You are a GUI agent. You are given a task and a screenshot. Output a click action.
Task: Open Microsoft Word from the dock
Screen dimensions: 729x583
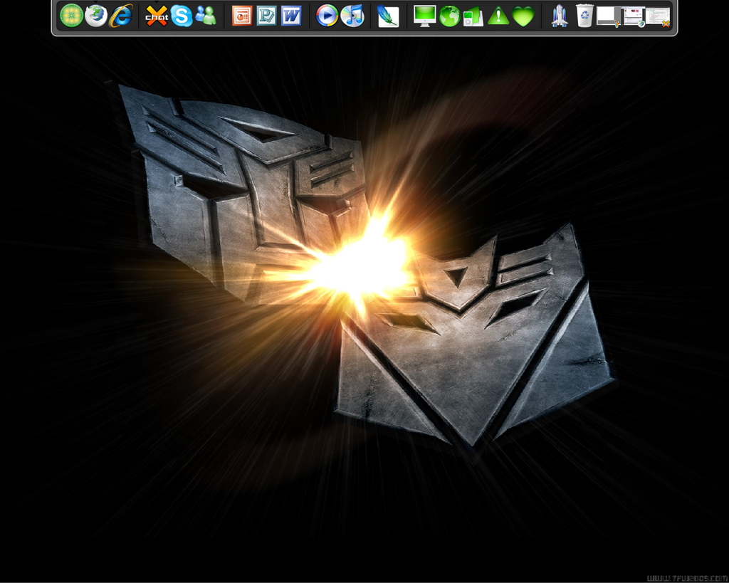click(291, 16)
